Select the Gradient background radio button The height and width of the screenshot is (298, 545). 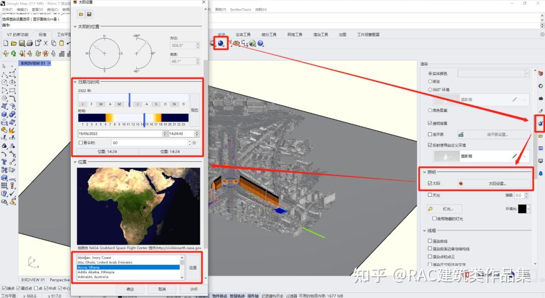tap(430, 81)
